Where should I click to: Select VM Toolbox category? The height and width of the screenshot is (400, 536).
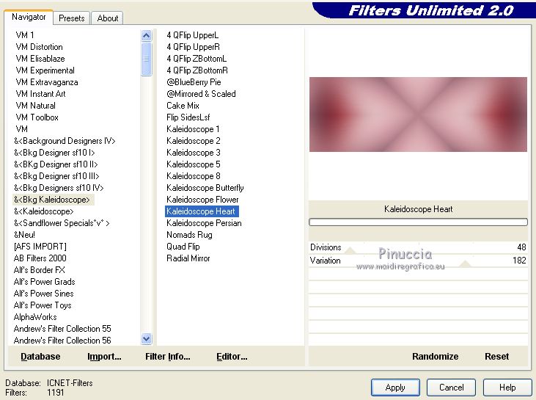(x=37, y=117)
